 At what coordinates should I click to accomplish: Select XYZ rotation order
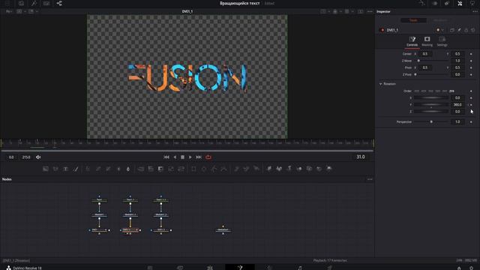click(x=417, y=91)
